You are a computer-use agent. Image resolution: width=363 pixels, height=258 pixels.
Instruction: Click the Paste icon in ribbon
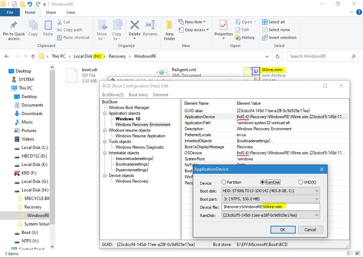(48, 26)
